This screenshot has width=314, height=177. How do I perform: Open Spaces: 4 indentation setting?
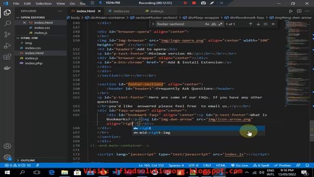point(176,165)
